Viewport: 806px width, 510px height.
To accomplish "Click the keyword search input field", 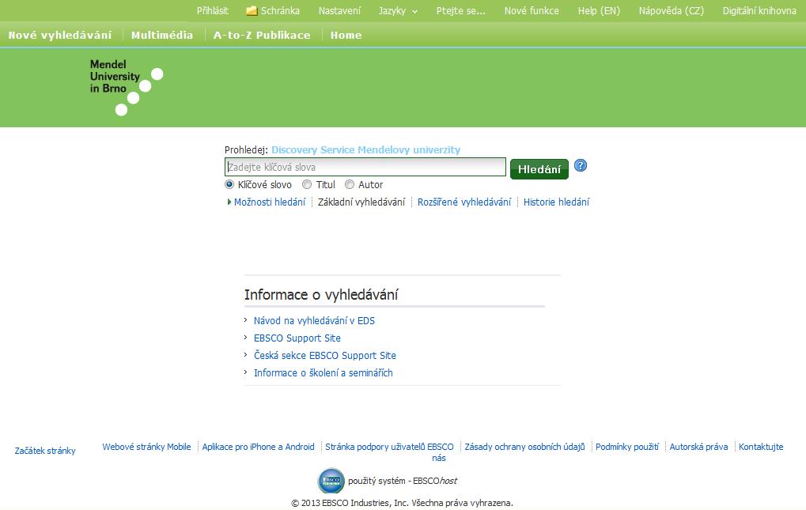I will pos(365,167).
